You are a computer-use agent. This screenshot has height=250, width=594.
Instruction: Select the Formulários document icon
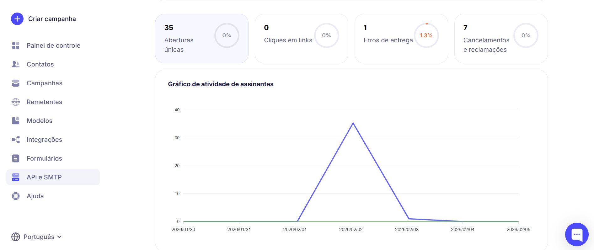[x=16, y=158]
